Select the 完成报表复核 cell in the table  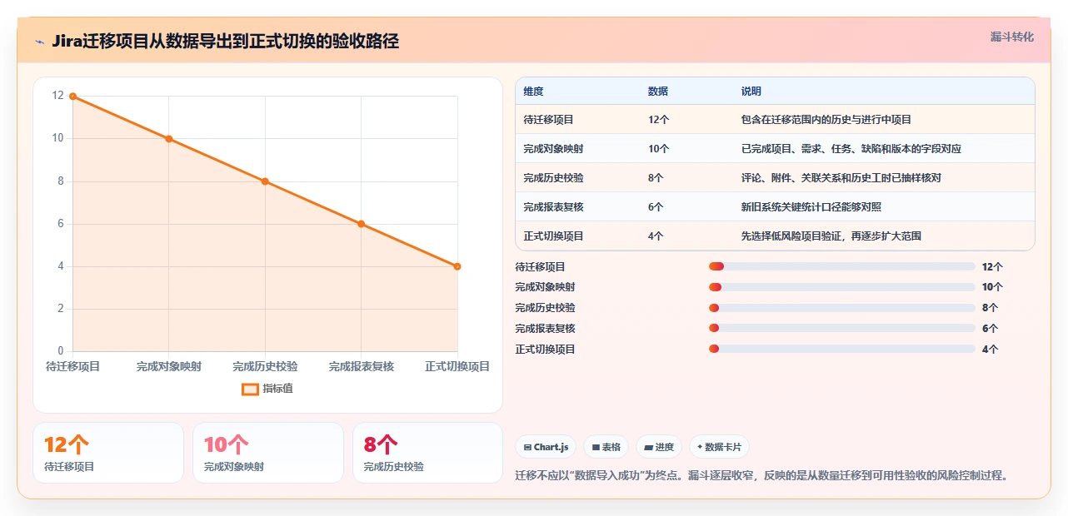(x=553, y=207)
